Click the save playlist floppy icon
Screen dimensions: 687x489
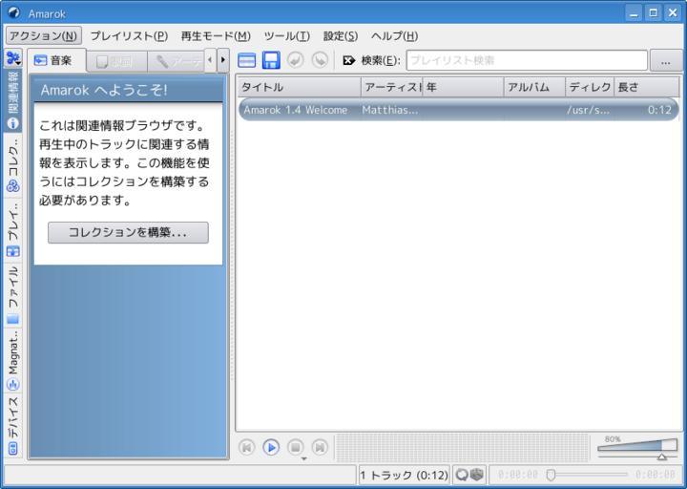[x=271, y=60]
